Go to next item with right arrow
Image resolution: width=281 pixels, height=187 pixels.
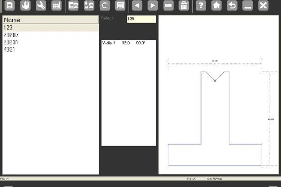[152, 6]
